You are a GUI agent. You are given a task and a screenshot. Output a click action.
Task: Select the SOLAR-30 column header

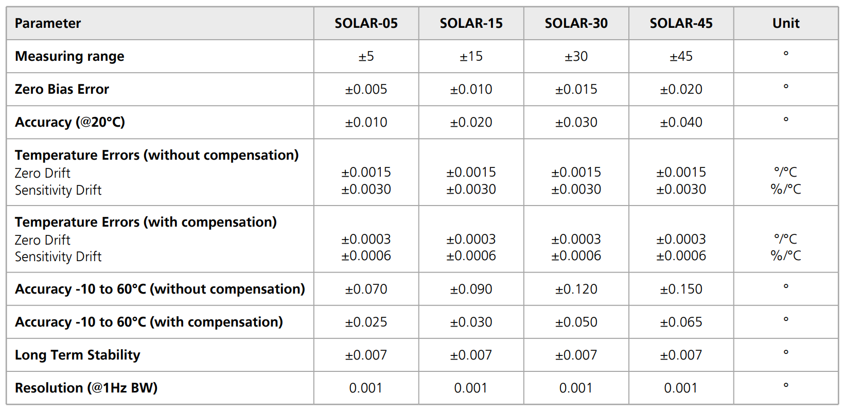[x=576, y=24]
